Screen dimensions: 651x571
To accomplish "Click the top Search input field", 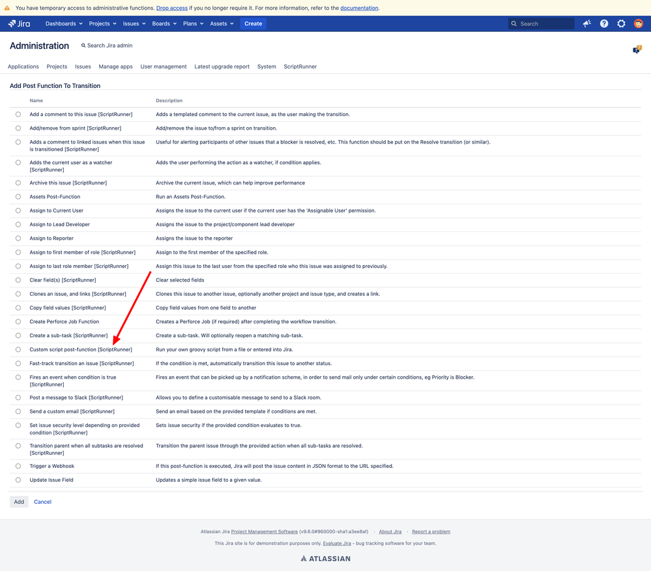I will (542, 23).
